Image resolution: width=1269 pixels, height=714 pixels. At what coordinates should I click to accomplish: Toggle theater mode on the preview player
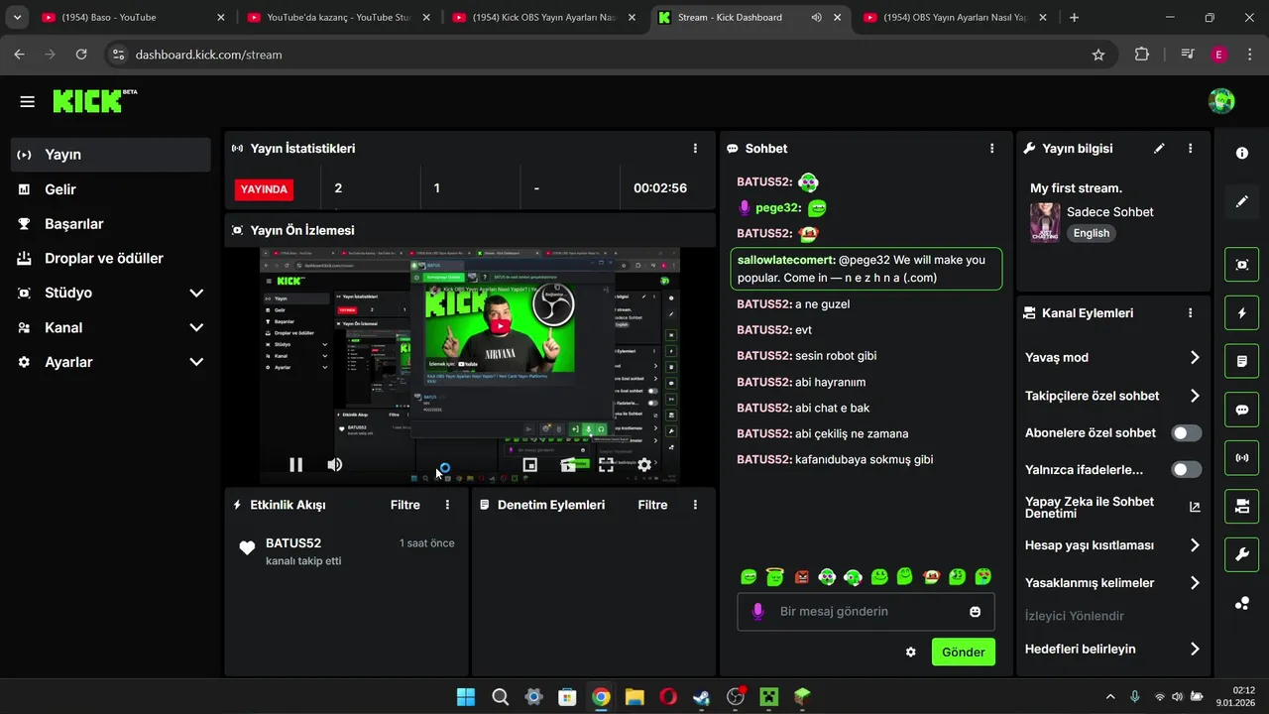(x=568, y=464)
